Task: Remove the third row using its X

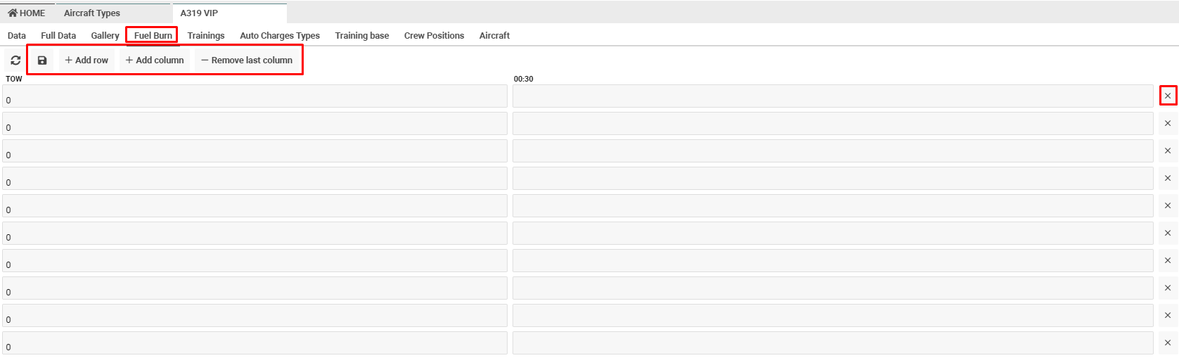Action: (1168, 151)
